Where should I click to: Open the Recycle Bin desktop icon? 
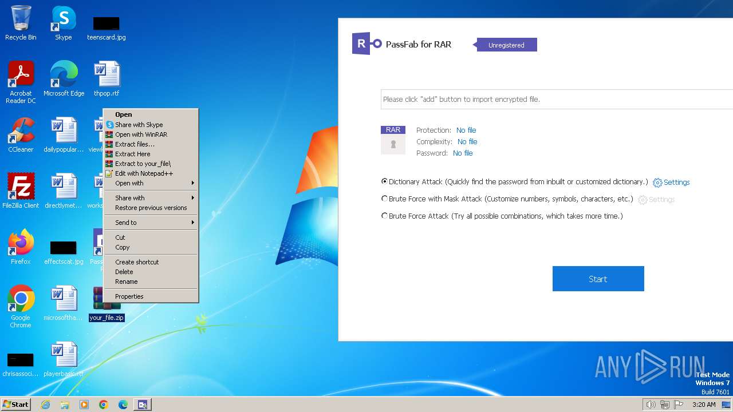point(21,23)
